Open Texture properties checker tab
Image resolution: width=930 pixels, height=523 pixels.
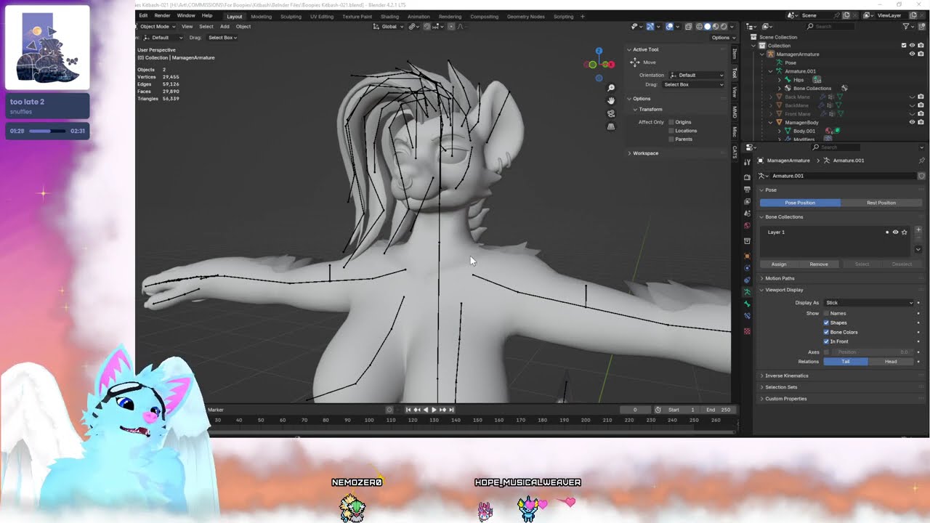[747, 331]
